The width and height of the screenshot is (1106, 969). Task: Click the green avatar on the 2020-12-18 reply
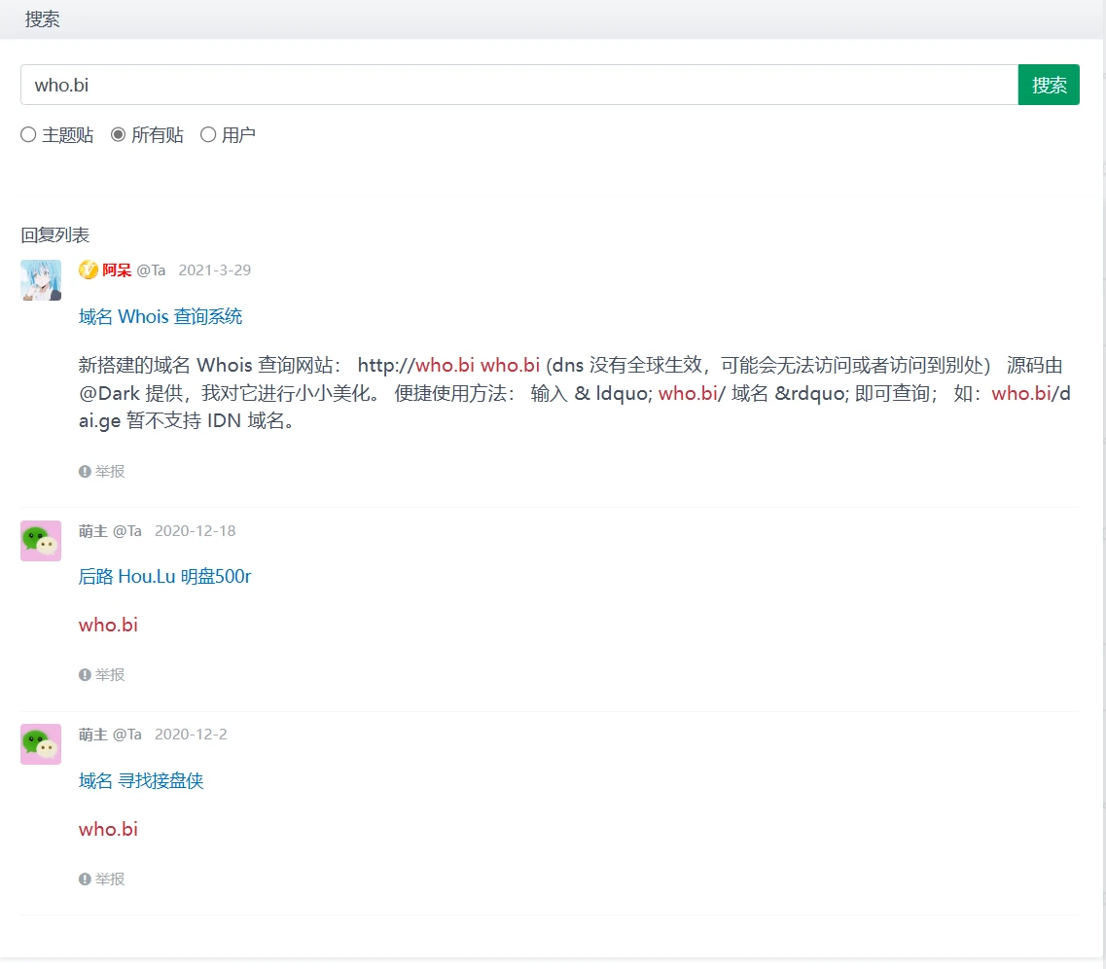tap(41, 541)
